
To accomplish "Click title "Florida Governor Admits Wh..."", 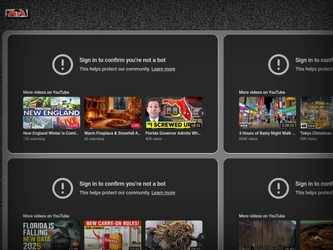I will click(173, 133).
